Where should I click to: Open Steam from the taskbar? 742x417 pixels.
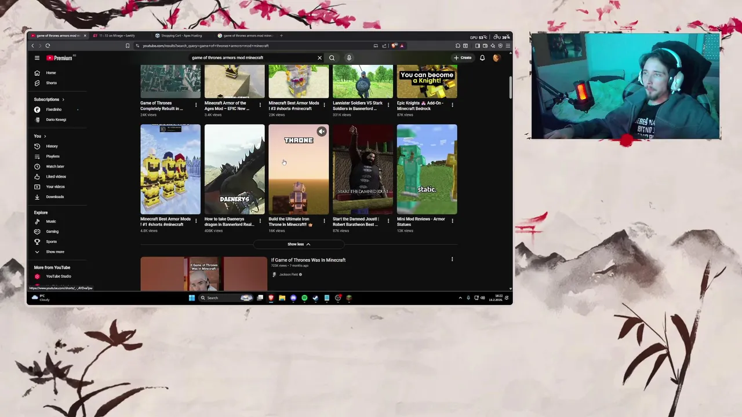pos(315,298)
